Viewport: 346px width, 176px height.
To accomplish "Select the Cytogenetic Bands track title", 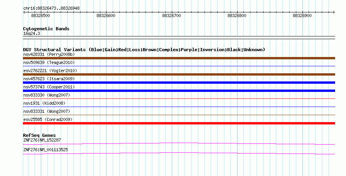I will (46, 29).
